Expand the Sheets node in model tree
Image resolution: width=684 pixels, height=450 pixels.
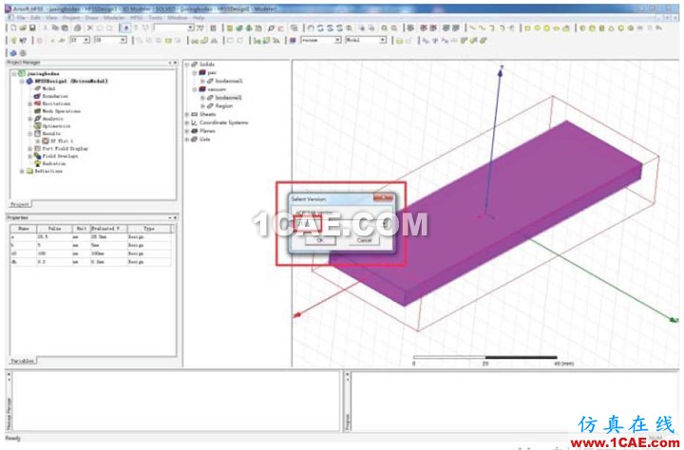[x=187, y=114]
